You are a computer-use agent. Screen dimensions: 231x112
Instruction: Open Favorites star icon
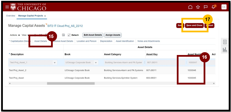click(198, 7)
